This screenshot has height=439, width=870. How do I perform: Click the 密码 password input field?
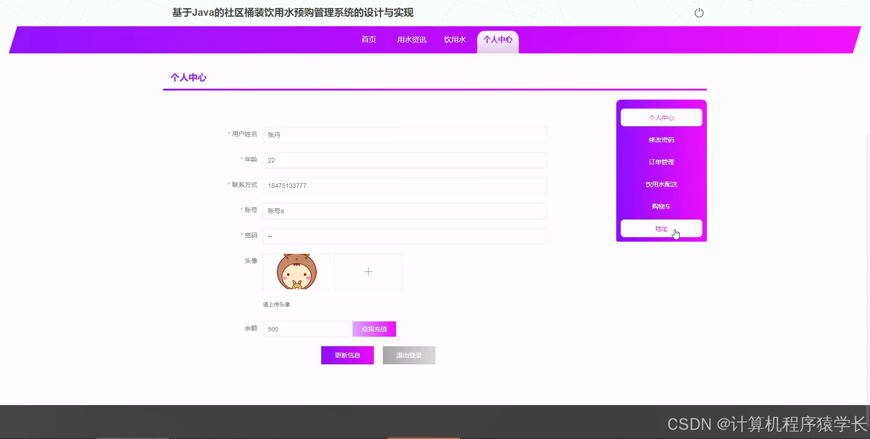pos(405,236)
